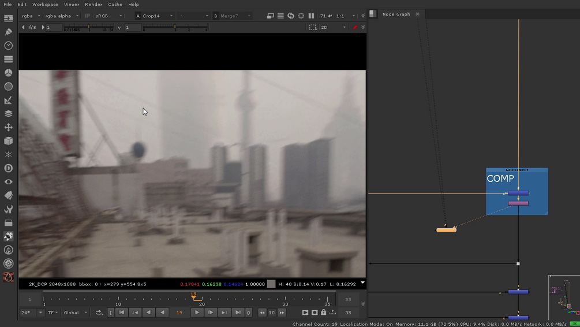Toggle the clip to format icon
The width and height of the screenshot is (580, 327).
coord(313,27)
